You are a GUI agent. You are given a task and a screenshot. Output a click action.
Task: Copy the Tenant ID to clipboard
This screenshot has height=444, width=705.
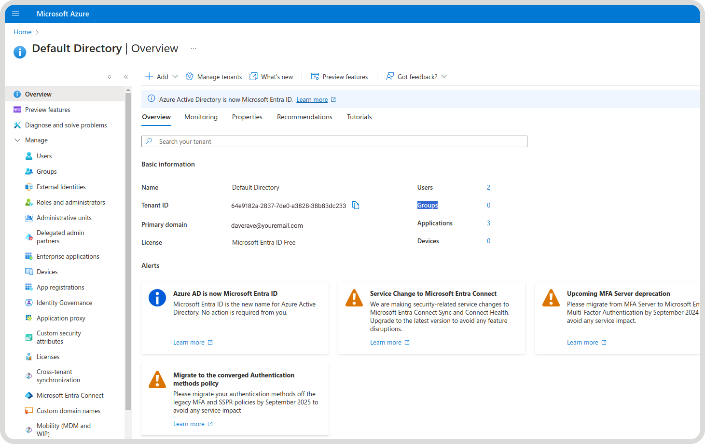pyautogui.click(x=356, y=205)
